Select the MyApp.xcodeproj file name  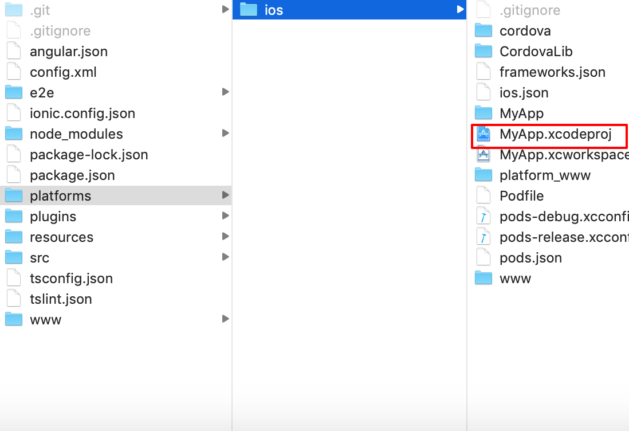click(x=555, y=134)
